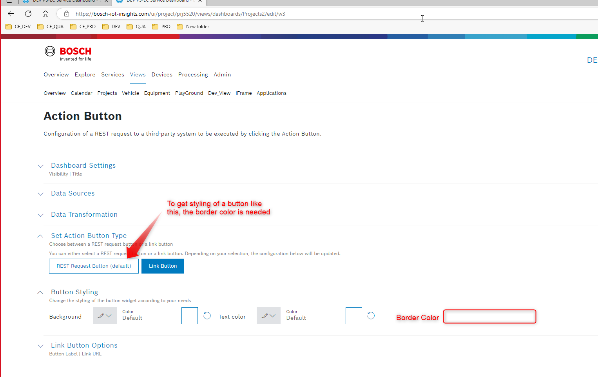Open the CF_DEV bookmarks folder
Image resolution: width=598 pixels, height=377 pixels.
(x=18, y=27)
